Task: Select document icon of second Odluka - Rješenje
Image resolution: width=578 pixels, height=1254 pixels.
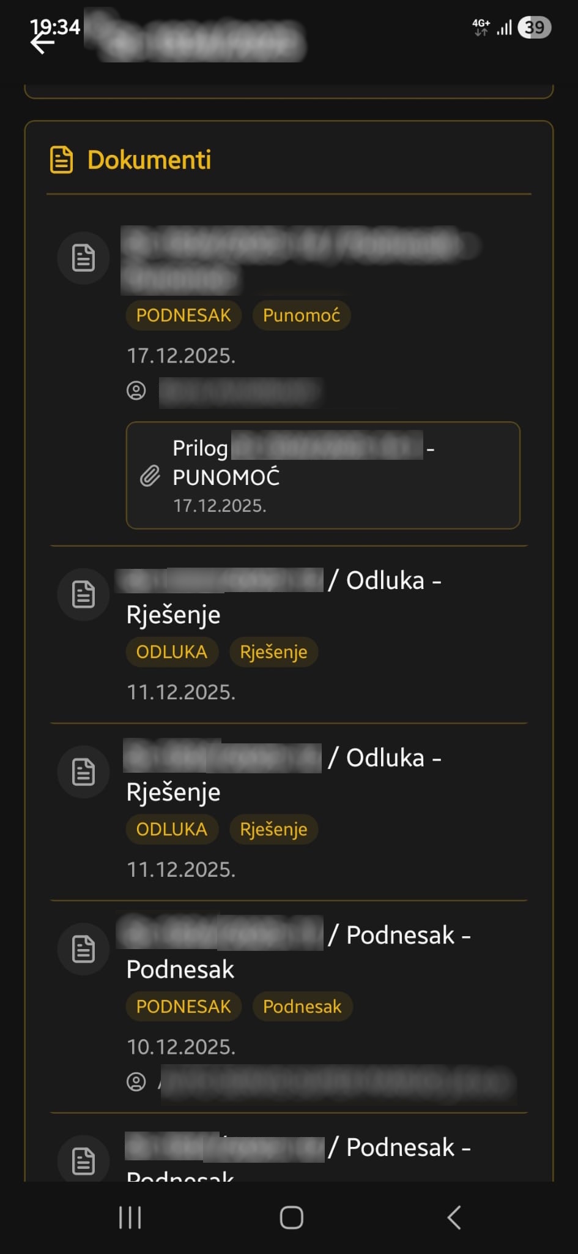Action: tap(83, 772)
